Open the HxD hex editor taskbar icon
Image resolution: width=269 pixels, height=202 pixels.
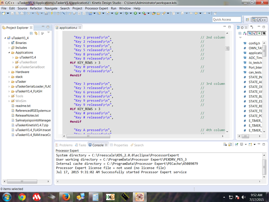(x=110, y=197)
